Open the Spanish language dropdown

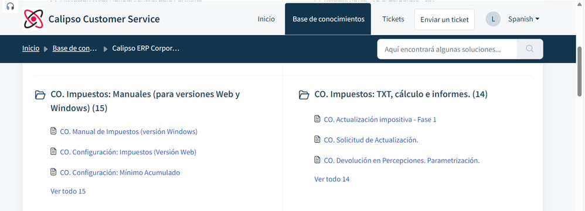pos(523,19)
